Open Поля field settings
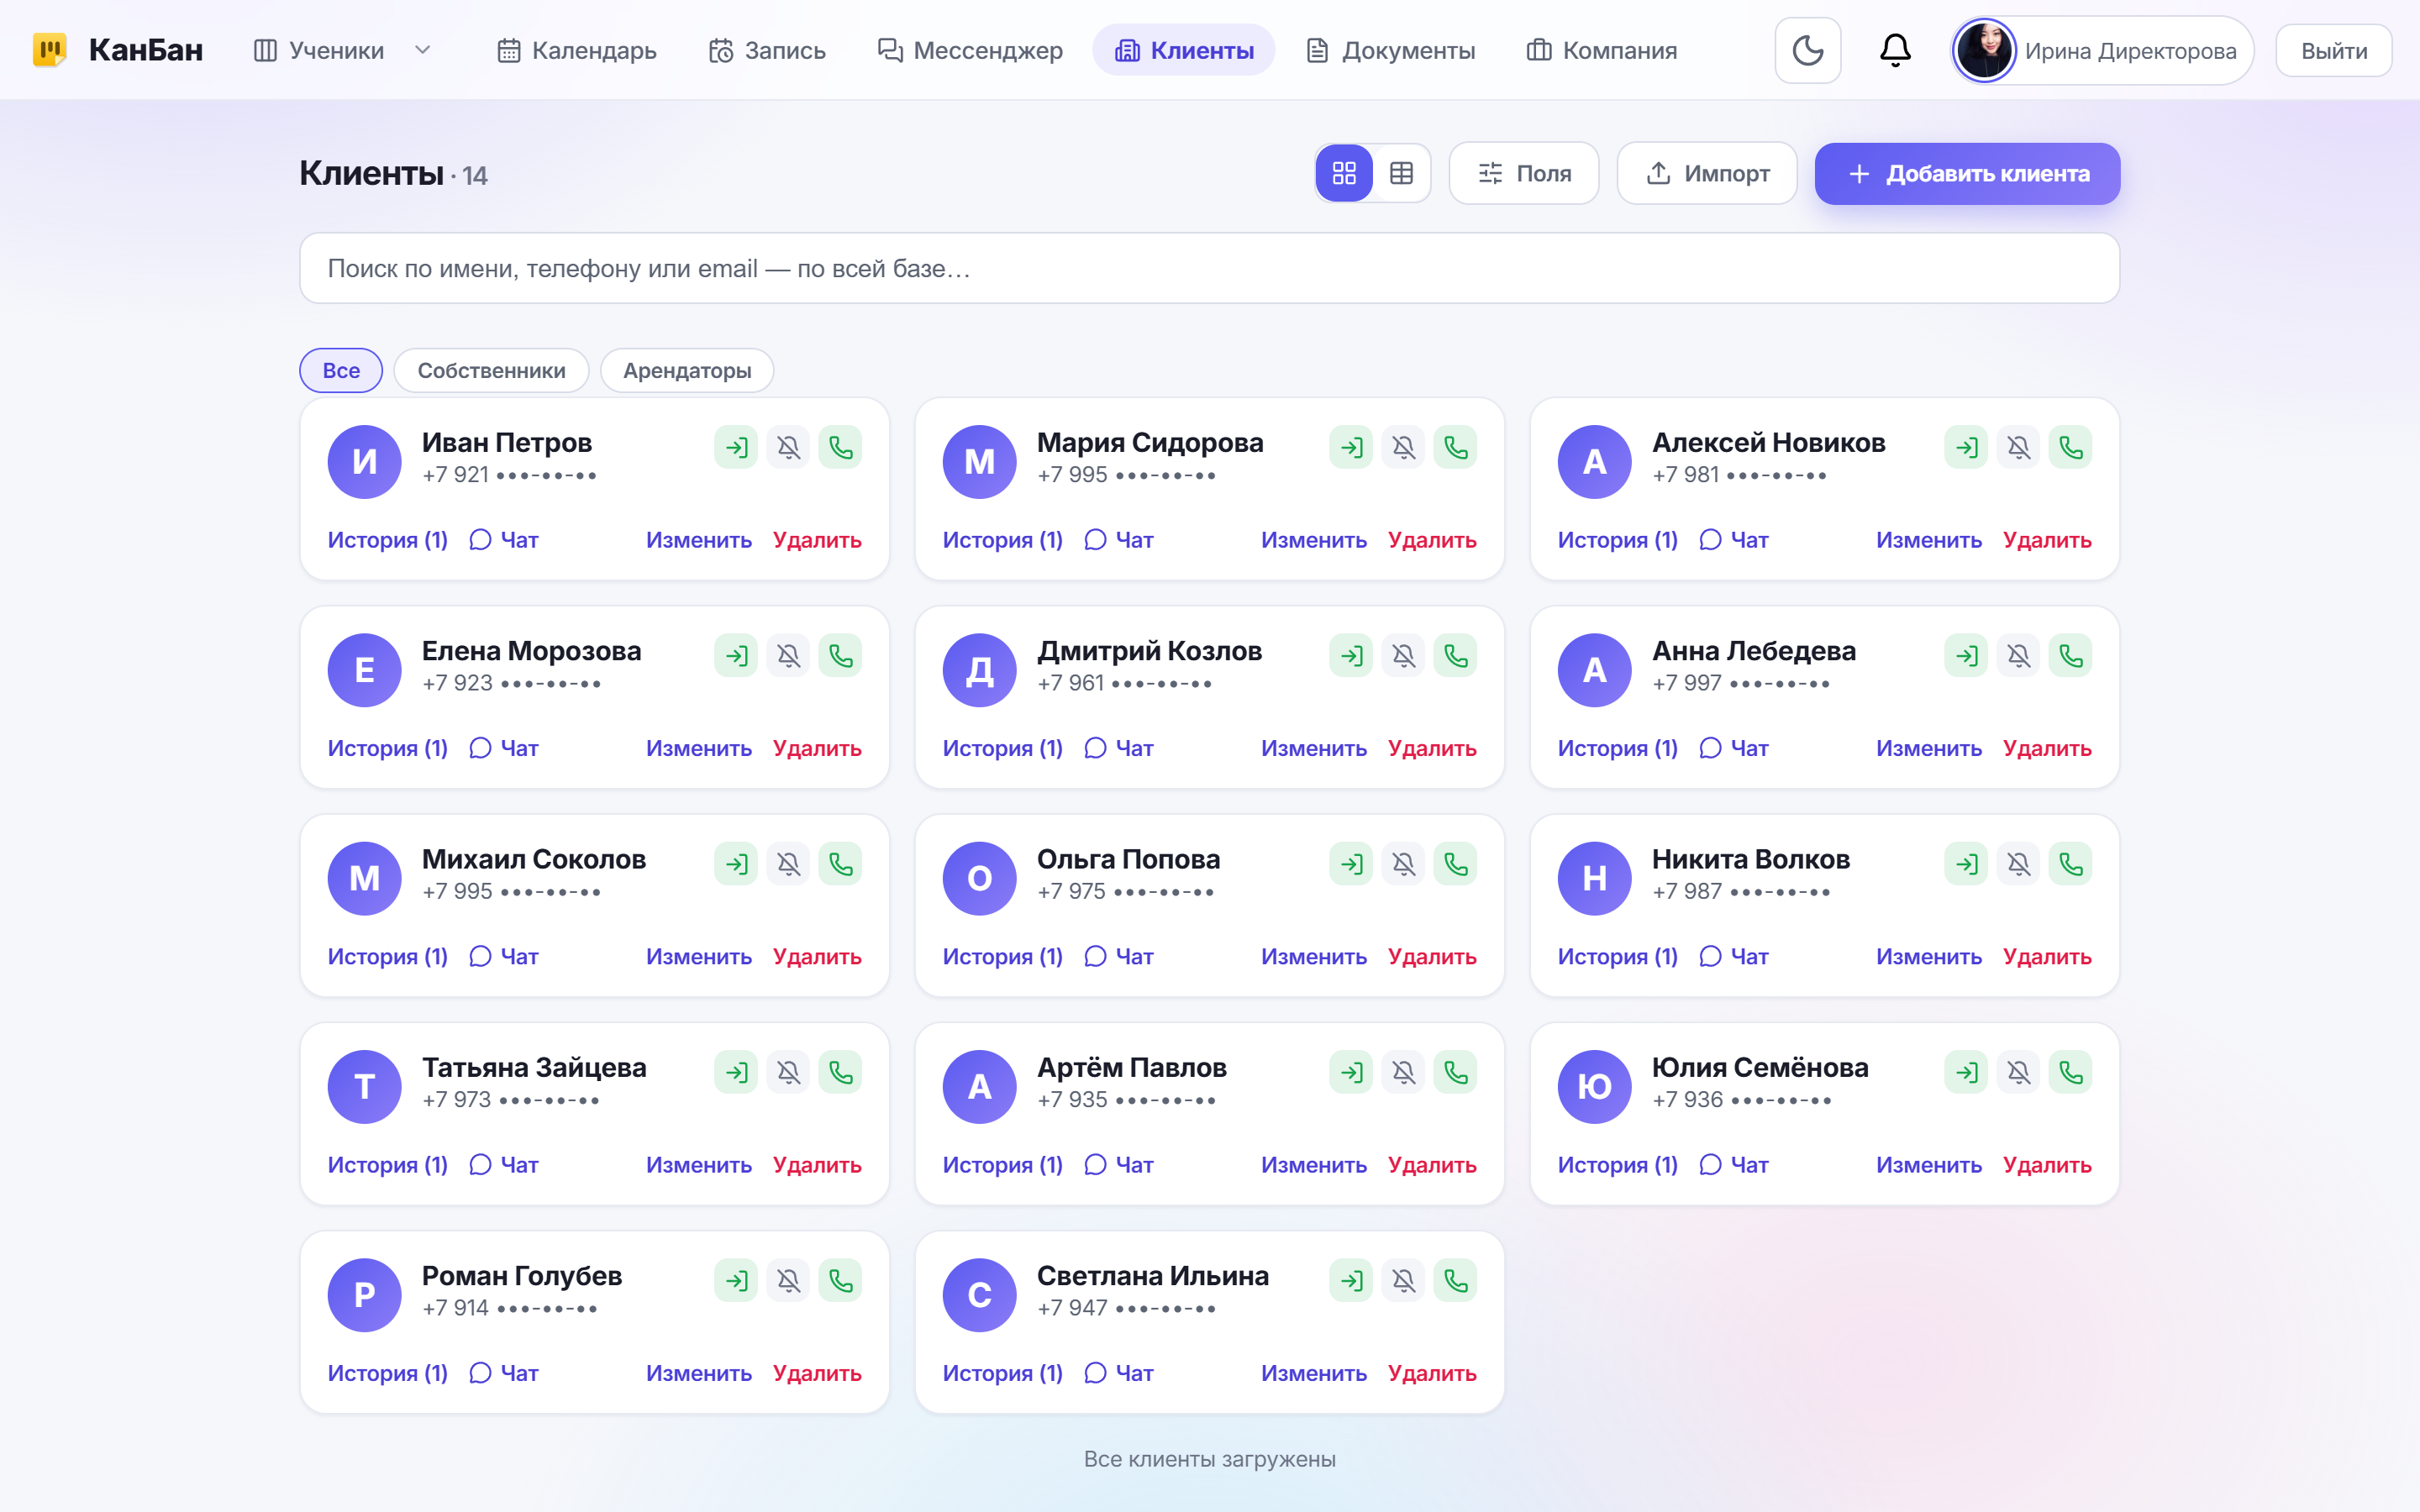This screenshot has width=2420, height=1512. click(1524, 173)
